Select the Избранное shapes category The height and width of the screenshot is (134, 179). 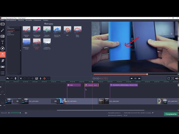11,28
